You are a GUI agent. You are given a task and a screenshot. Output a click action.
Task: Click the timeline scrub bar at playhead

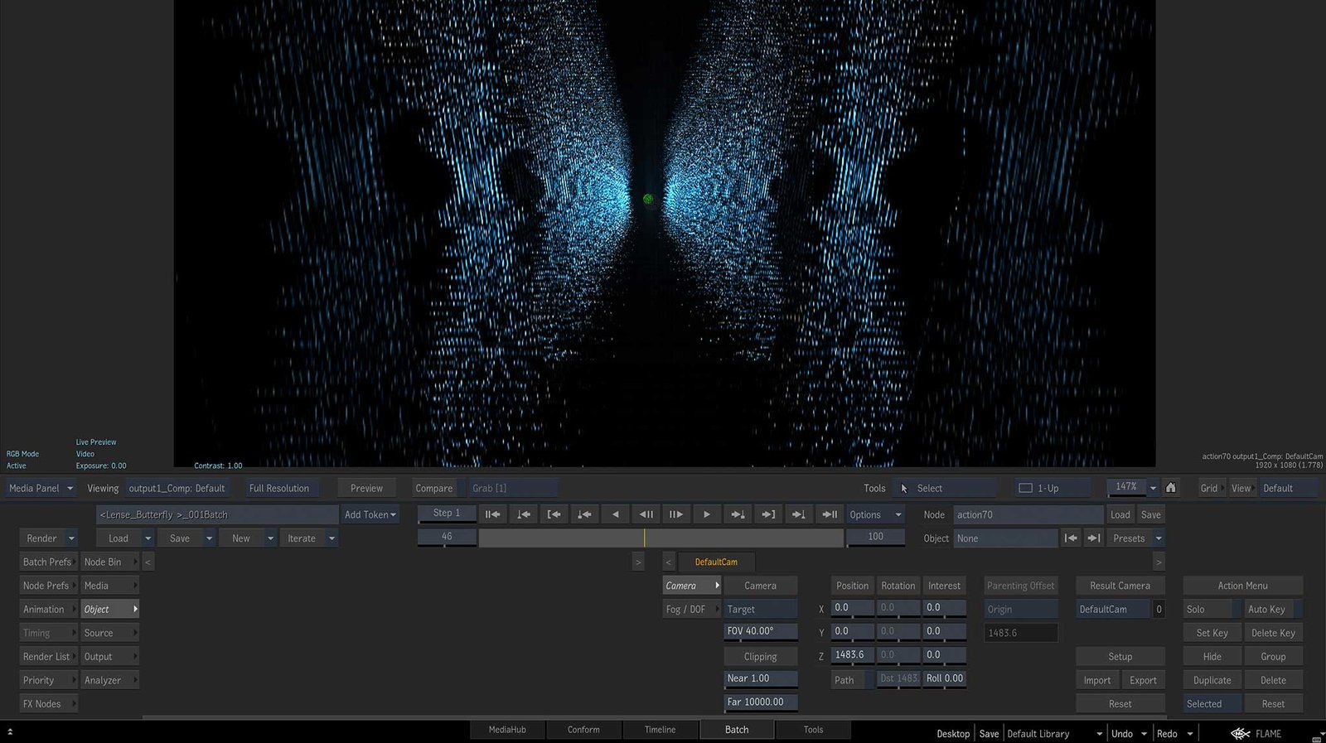pyautogui.click(x=644, y=538)
